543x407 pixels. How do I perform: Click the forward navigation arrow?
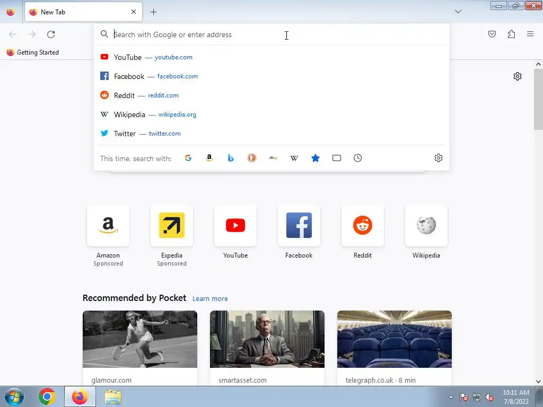[32, 34]
